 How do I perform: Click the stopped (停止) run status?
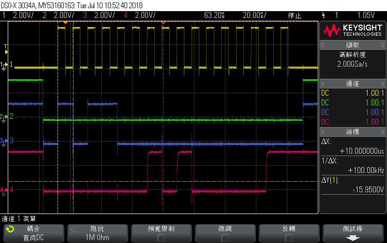pos(295,15)
